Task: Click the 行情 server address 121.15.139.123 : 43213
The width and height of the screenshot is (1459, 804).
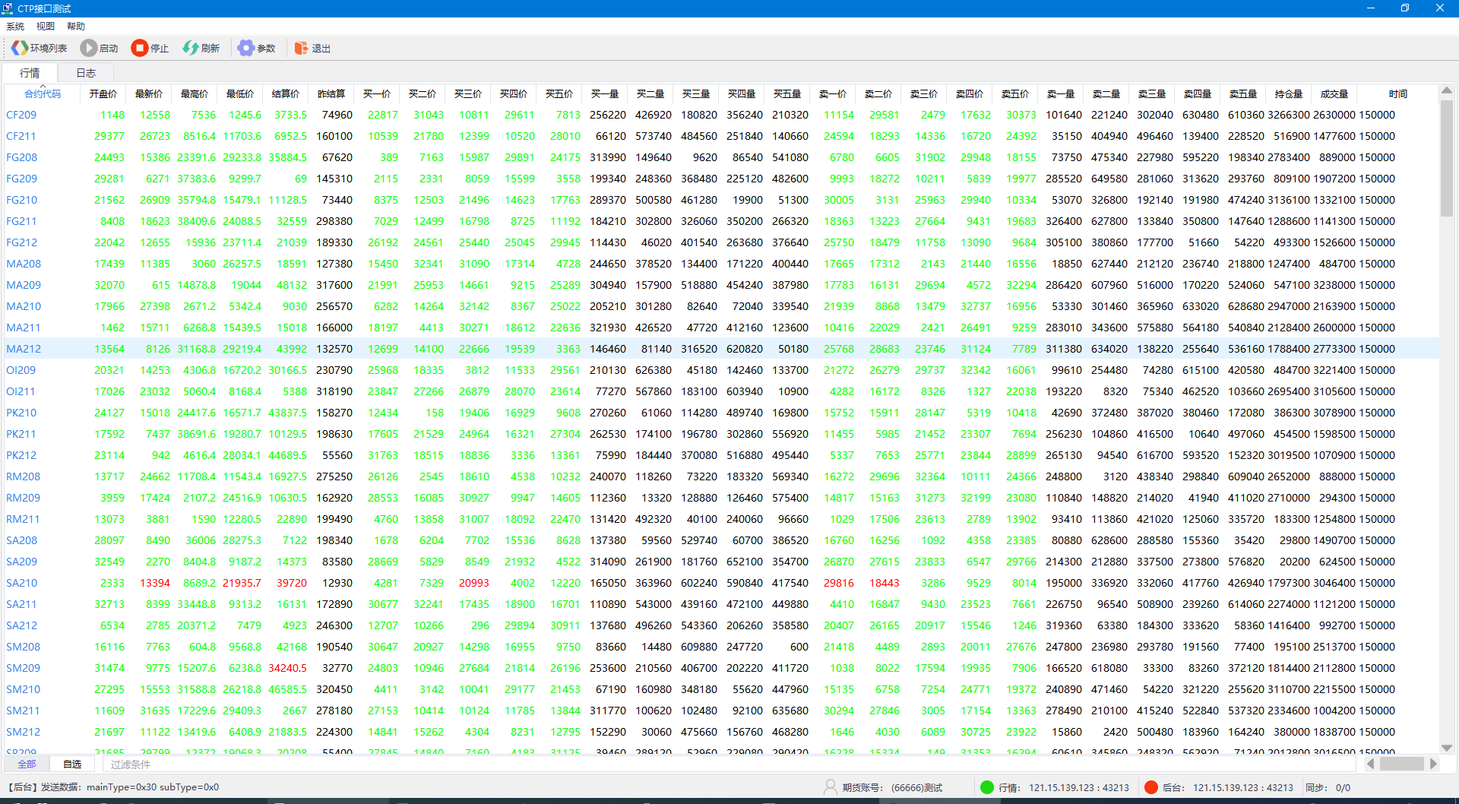Action: tap(1078, 787)
